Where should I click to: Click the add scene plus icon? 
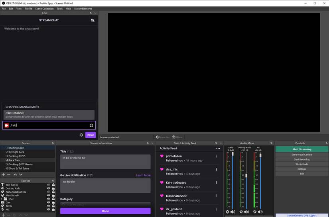[x=3, y=174]
